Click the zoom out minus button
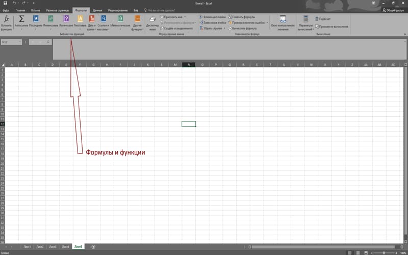Image resolution: width=408 pixels, height=255 pixels. 372,253
